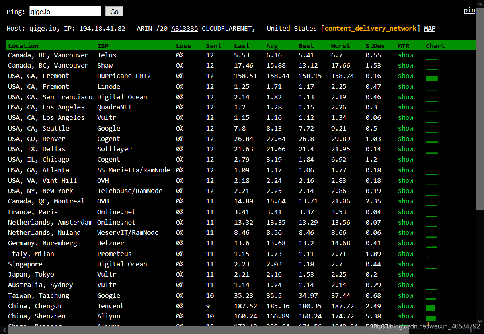
Task: Click the Hurricane FMT2 latency chart bar
Action: (432, 78)
